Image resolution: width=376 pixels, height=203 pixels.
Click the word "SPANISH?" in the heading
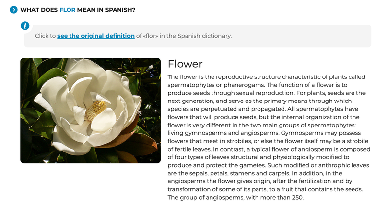[x=120, y=10]
